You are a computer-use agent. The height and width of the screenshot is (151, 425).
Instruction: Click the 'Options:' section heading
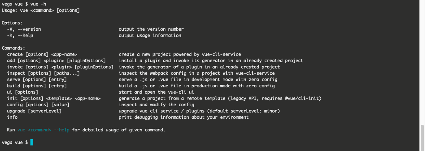pyautogui.click(x=12, y=23)
